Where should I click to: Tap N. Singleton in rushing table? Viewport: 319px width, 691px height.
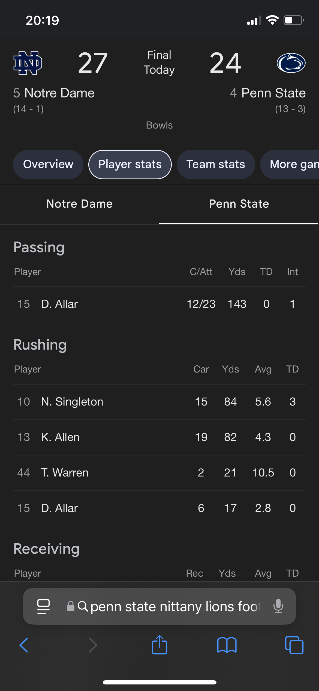[x=72, y=402]
